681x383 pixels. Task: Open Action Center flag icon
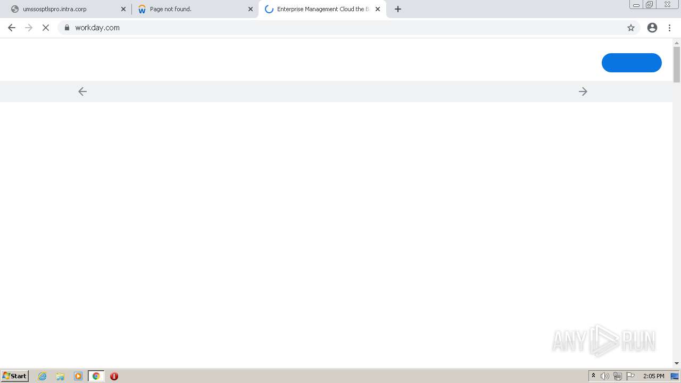pyautogui.click(x=630, y=376)
